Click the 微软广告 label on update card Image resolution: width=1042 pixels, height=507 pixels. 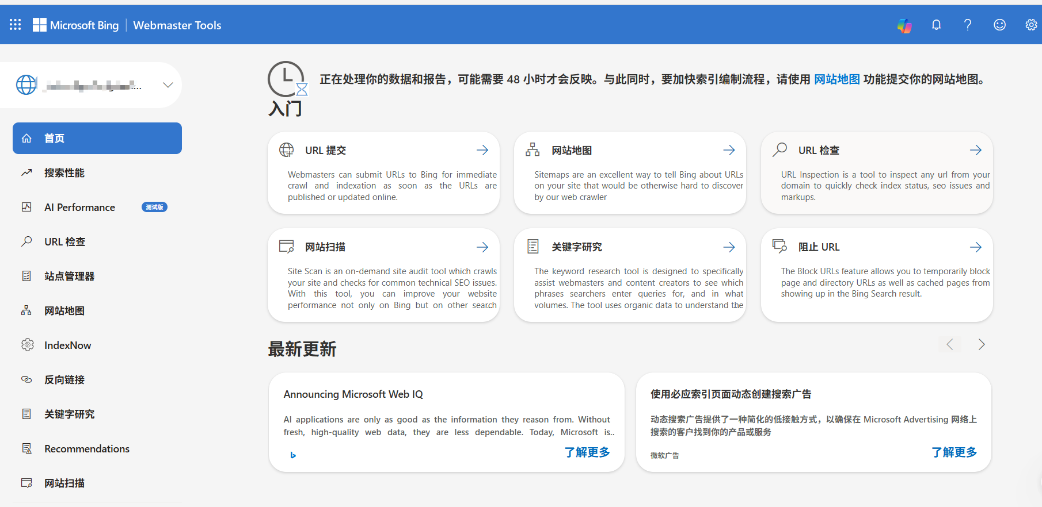665,455
